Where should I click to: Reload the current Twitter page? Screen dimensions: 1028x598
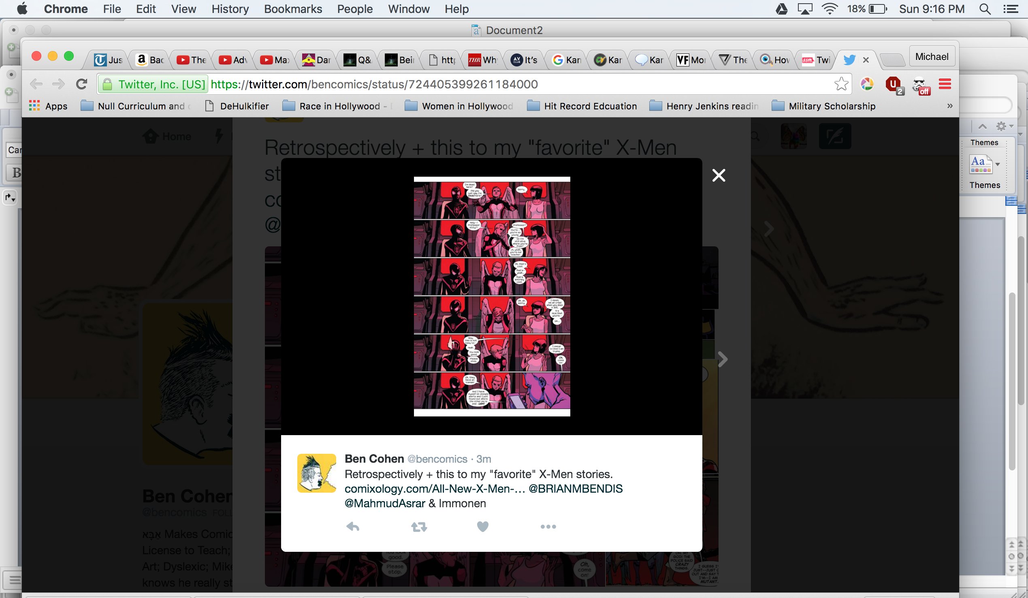pos(81,84)
